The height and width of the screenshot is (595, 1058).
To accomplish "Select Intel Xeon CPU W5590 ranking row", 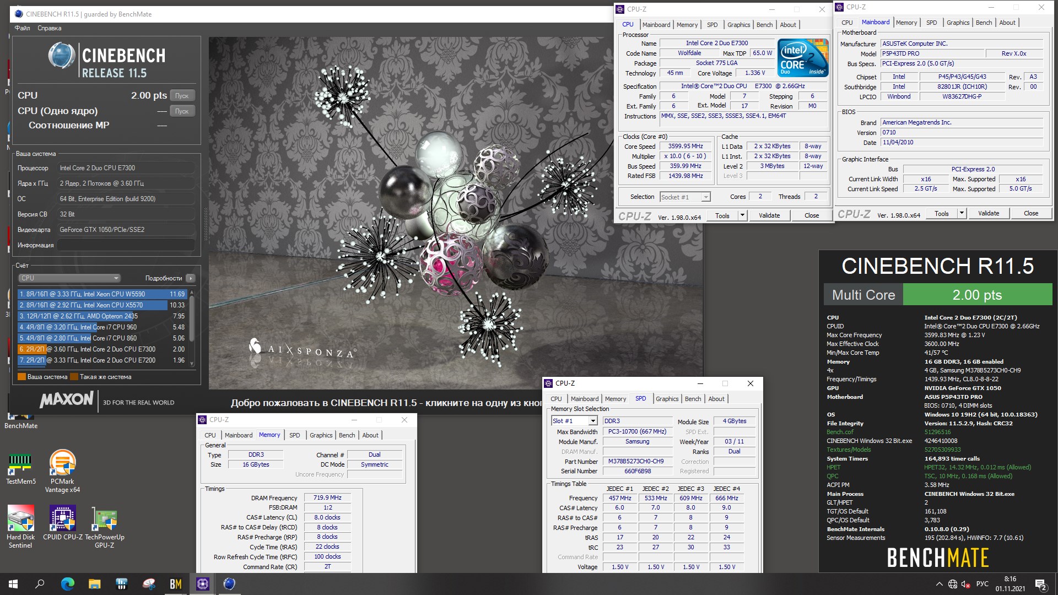I will pos(102,294).
